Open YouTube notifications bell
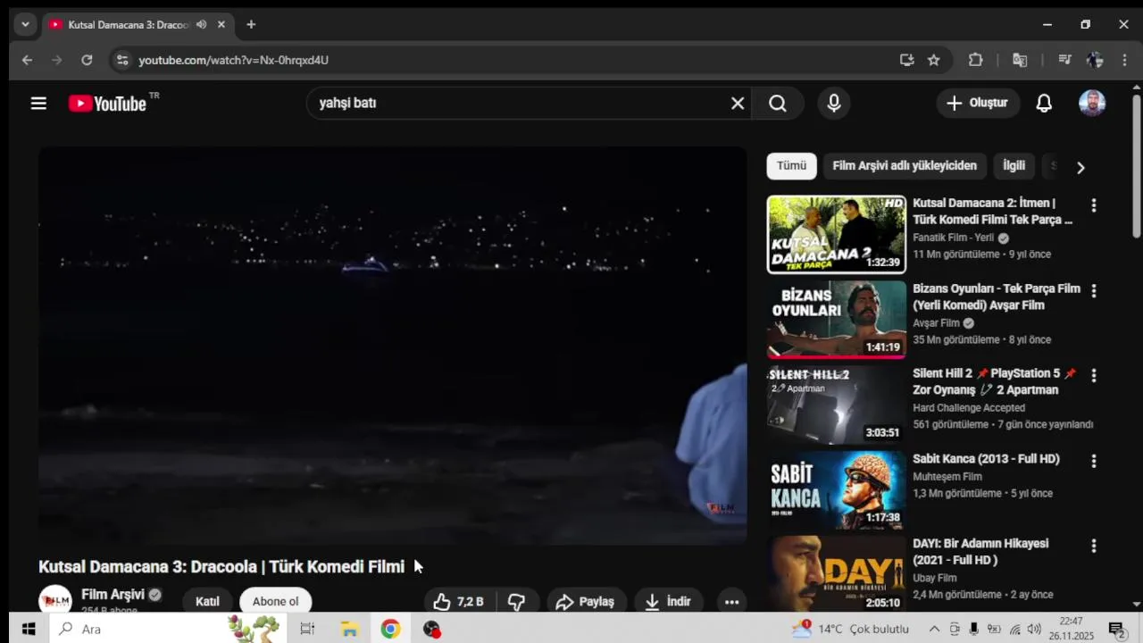The height and width of the screenshot is (643, 1143). point(1044,104)
